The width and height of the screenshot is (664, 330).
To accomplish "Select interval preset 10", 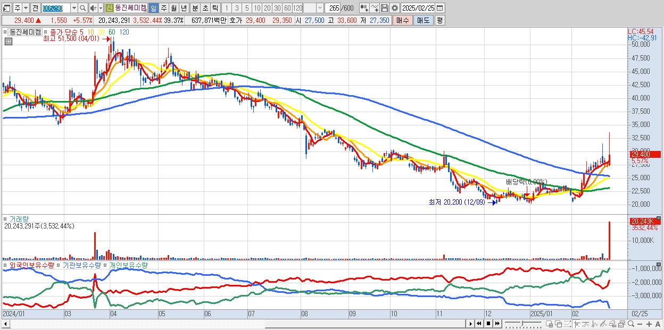I will pyautogui.click(x=257, y=8).
